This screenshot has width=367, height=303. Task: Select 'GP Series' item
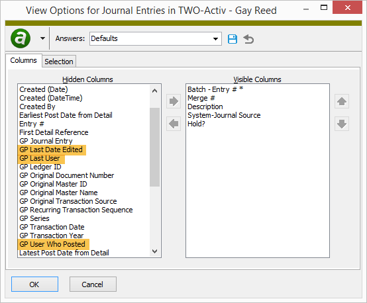click(x=34, y=218)
